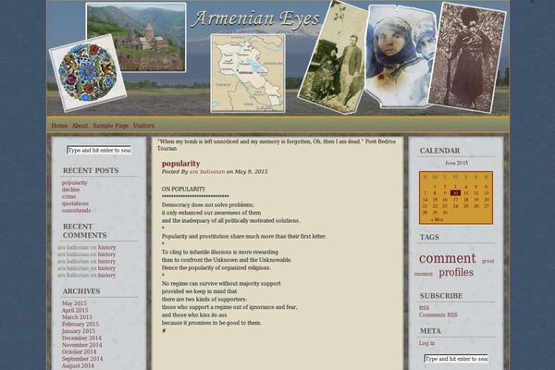Open March 2015 archive
Image resolution: width=555 pixels, height=370 pixels.
tap(77, 317)
